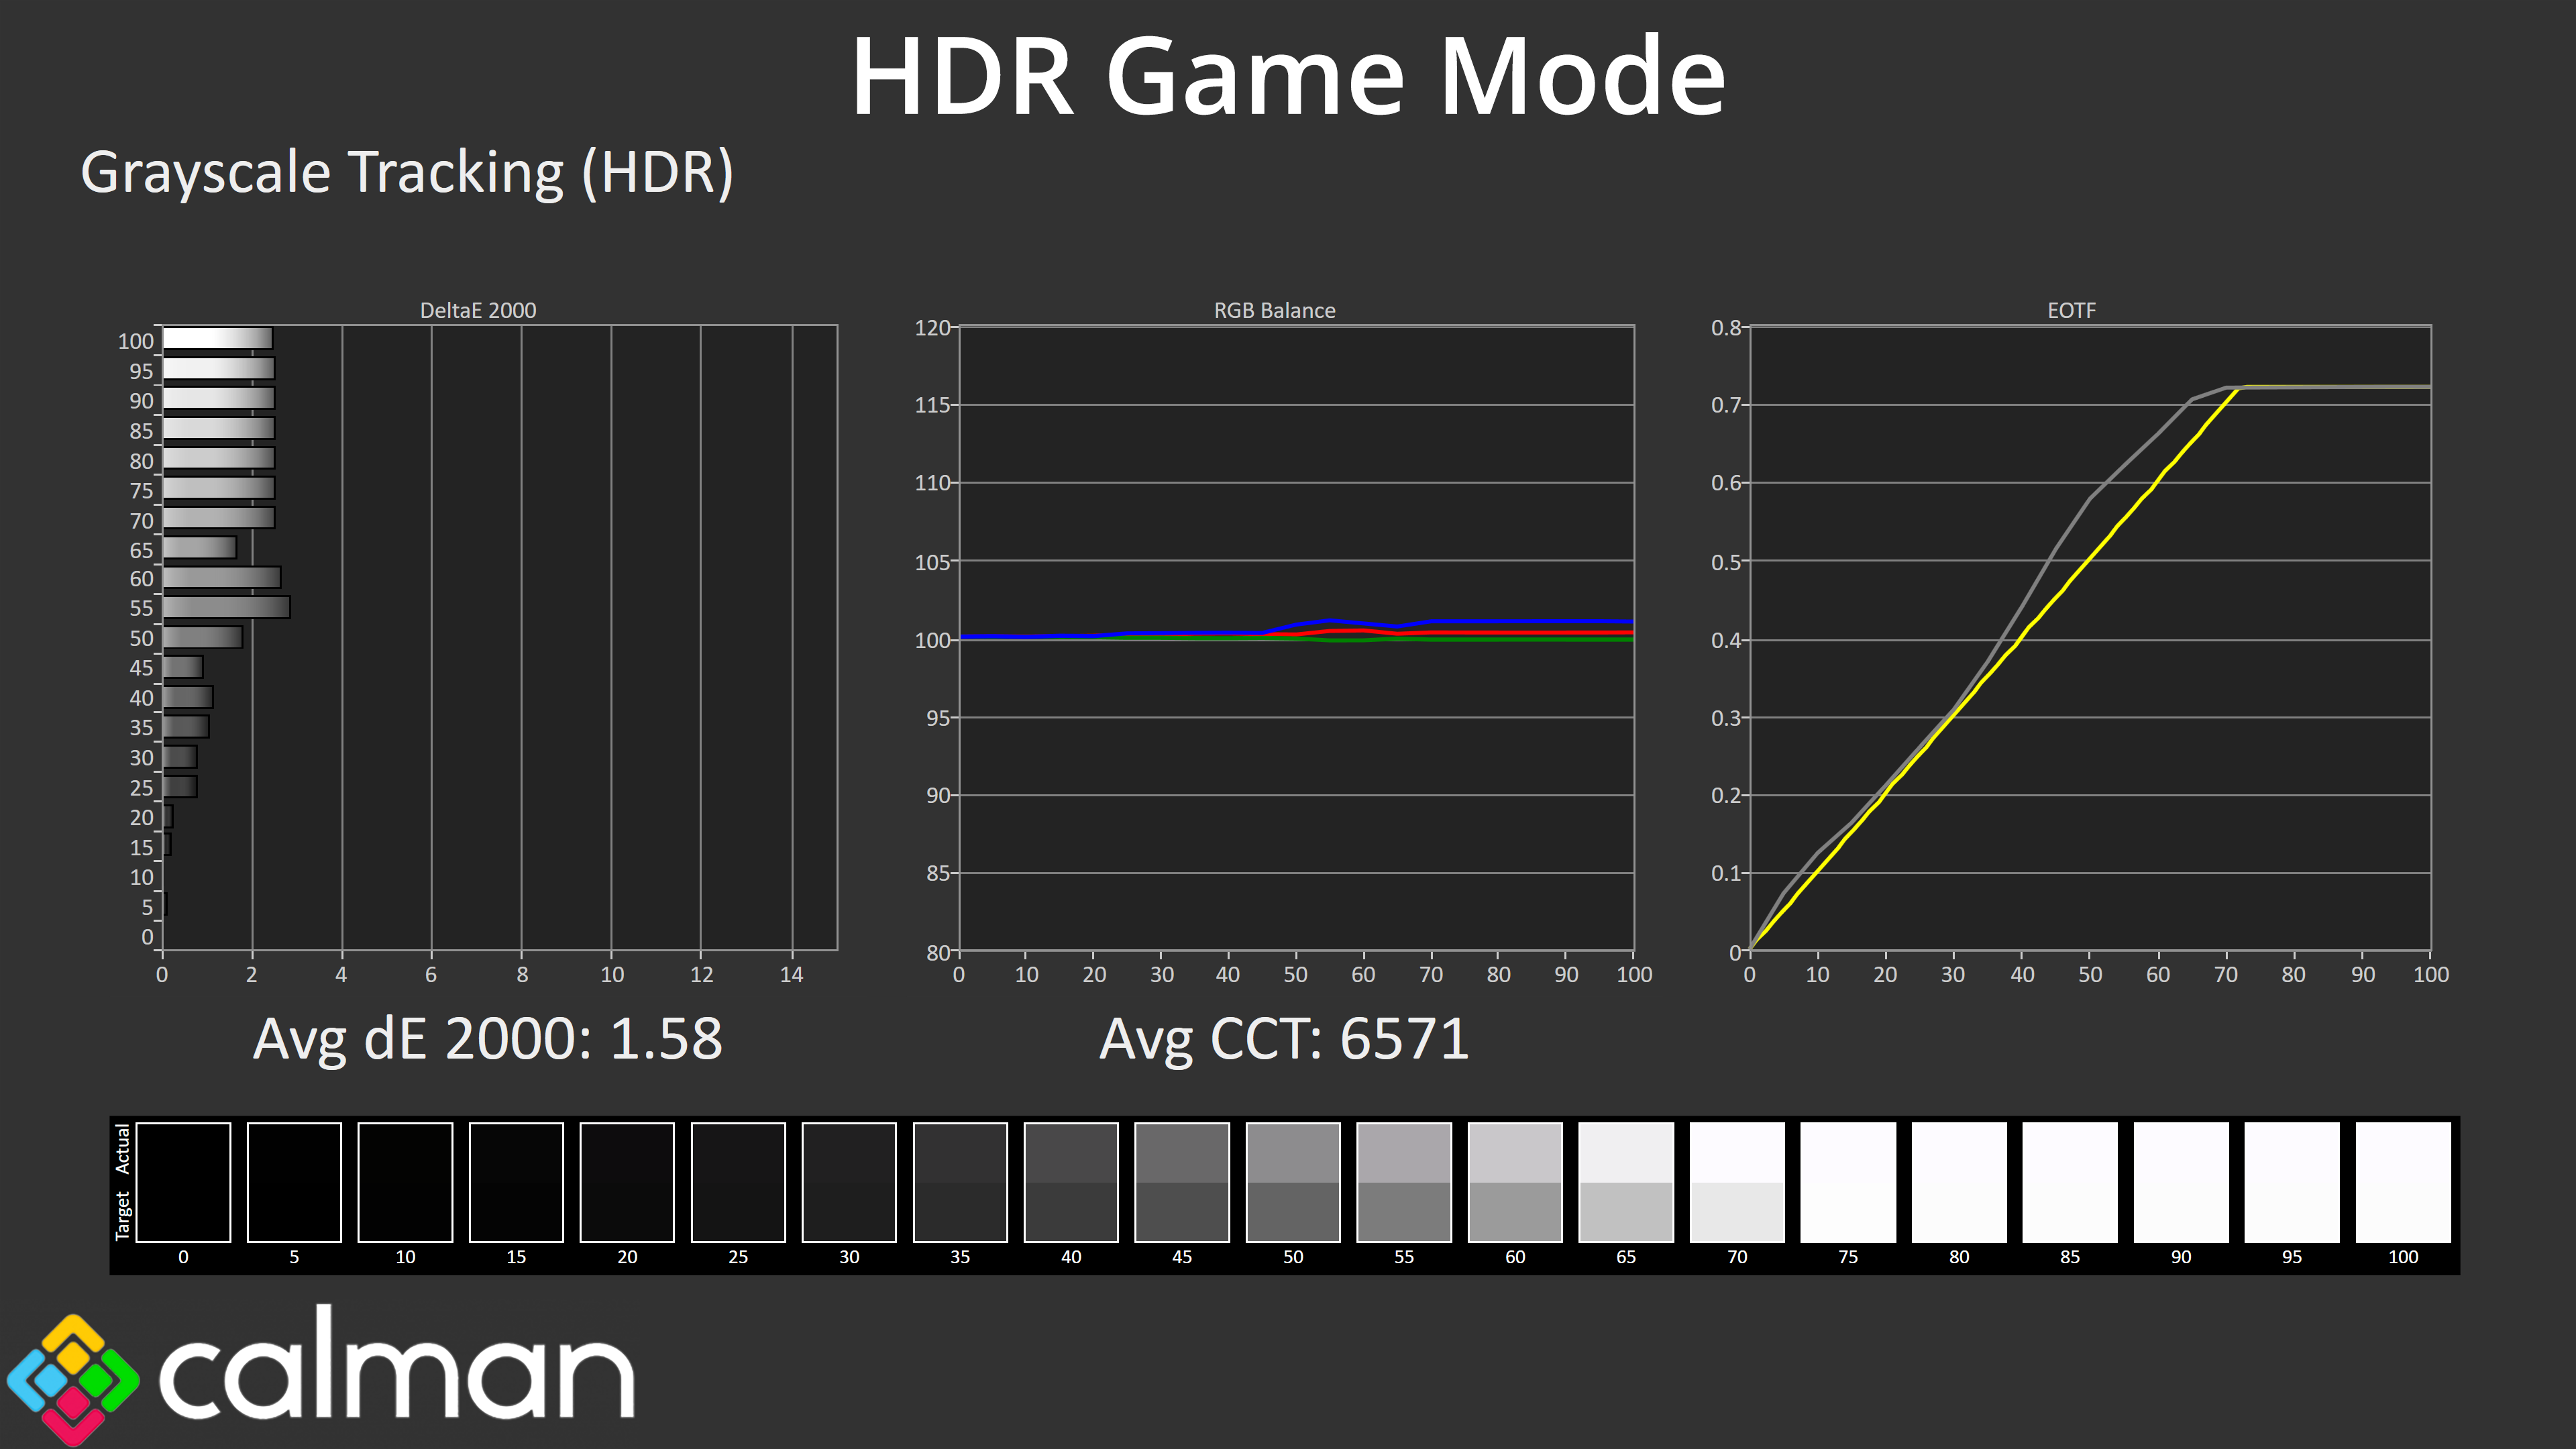
Task: Click the DeltaE bar for level 55
Action: (x=226, y=607)
